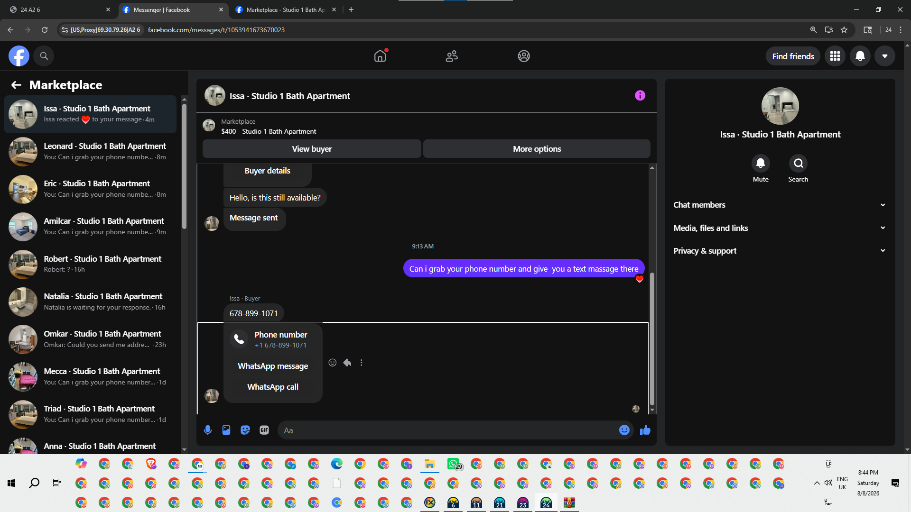Open the account dropdown arrow in the header
Viewport: 911px width, 512px height.
885,56
